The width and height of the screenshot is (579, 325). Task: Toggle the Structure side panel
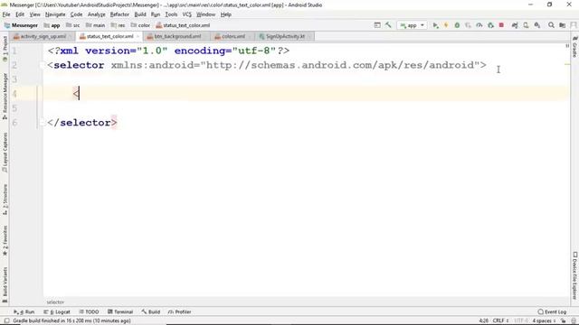tap(5, 200)
